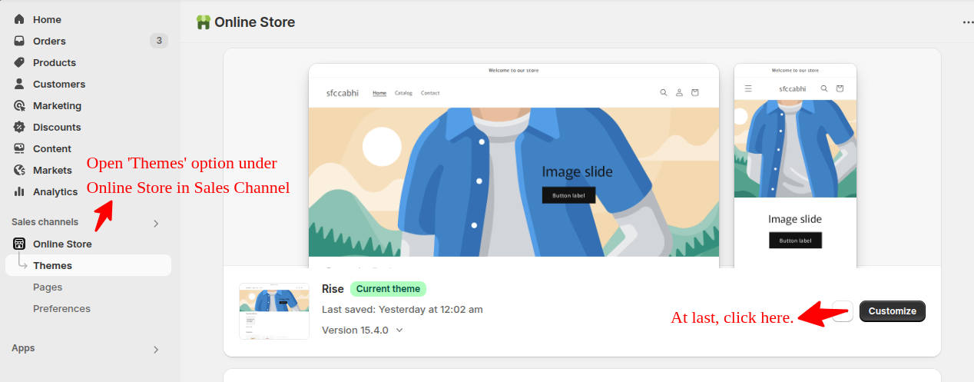Viewport: 974px width, 382px height.
Task: Click the Markets globe icon
Action: (19, 170)
